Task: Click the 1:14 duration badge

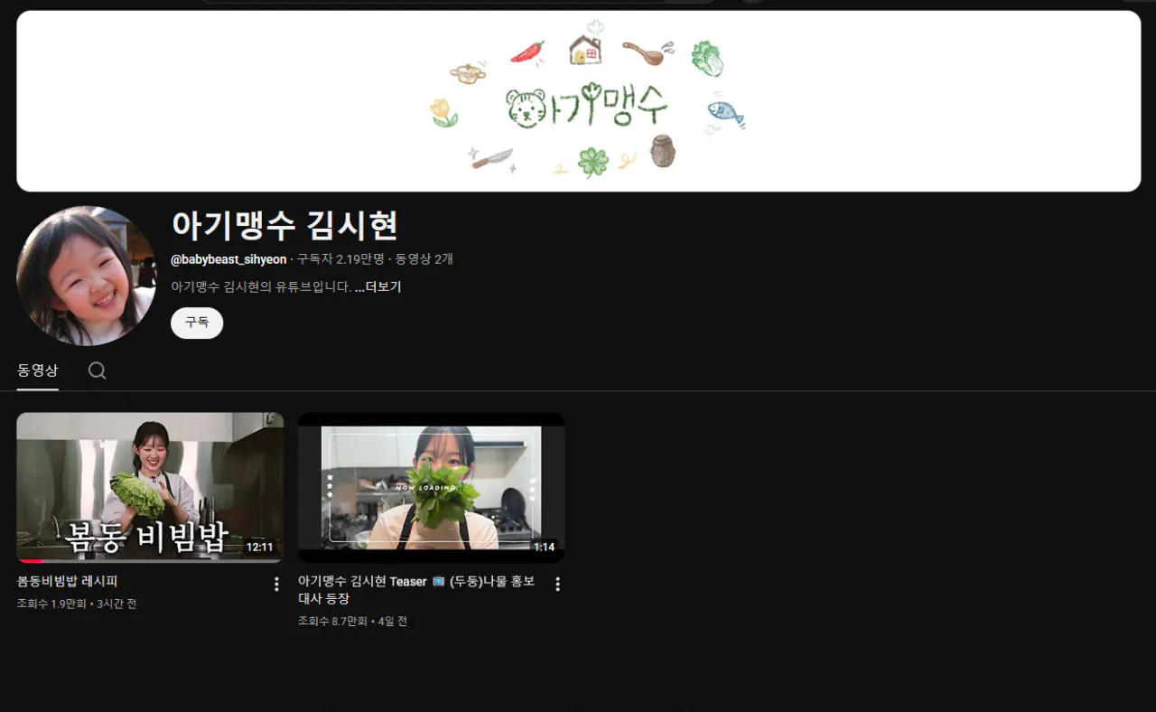Action: click(x=544, y=547)
